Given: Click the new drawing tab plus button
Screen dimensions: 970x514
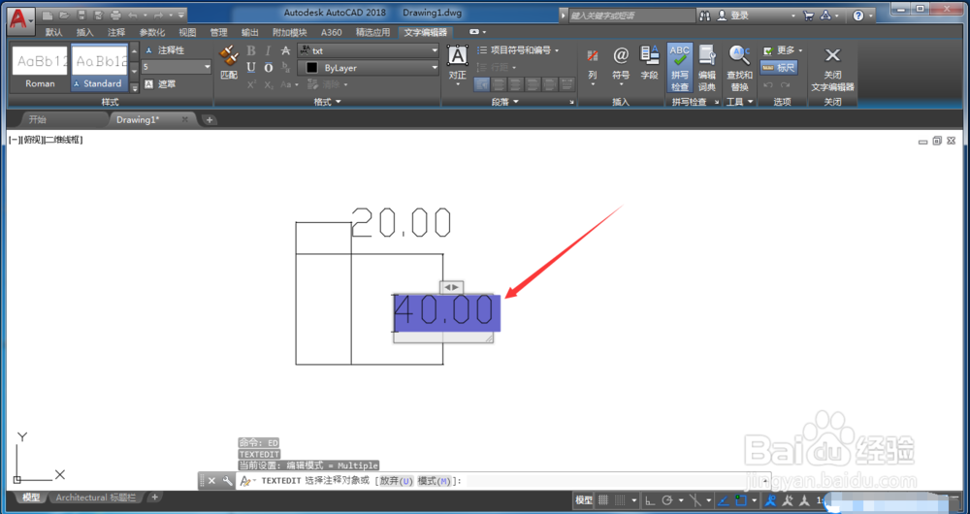Looking at the screenshot, I should click(210, 120).
